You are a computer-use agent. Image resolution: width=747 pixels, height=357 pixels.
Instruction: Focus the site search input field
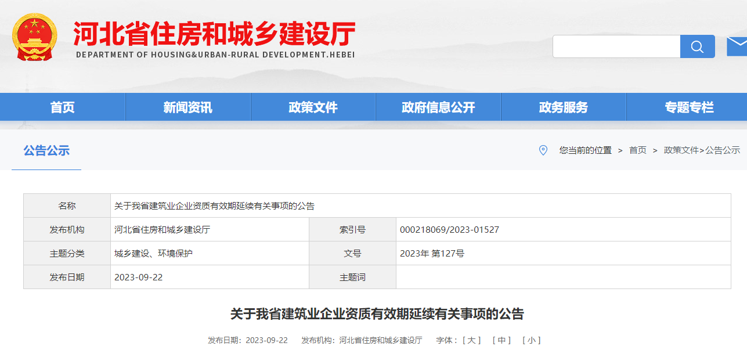pyautogui.click(x=616, y=46)
